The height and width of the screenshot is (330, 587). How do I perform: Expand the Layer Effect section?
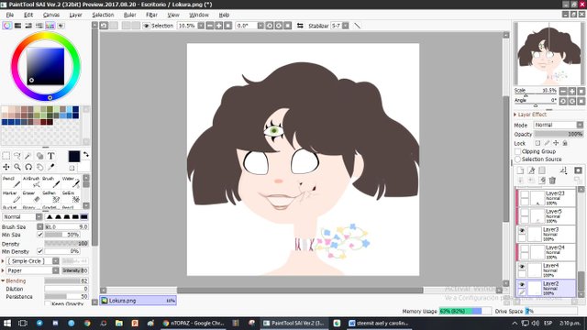pyautogui.click(x=515, y=115)
